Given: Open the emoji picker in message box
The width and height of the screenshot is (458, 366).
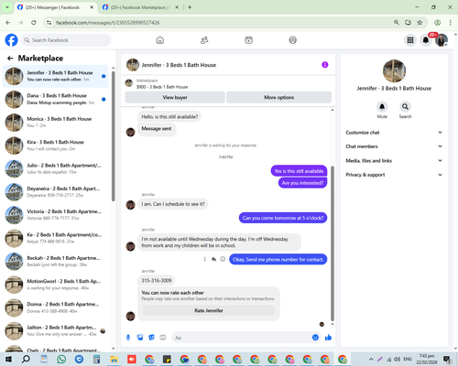Looking at the screenshot, I should coord(315,338).
